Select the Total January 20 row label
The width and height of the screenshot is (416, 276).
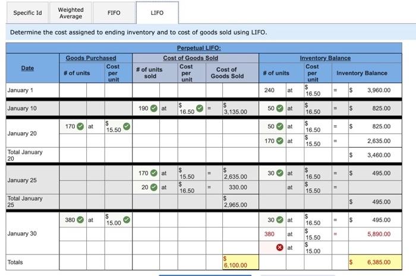[25, 156]
